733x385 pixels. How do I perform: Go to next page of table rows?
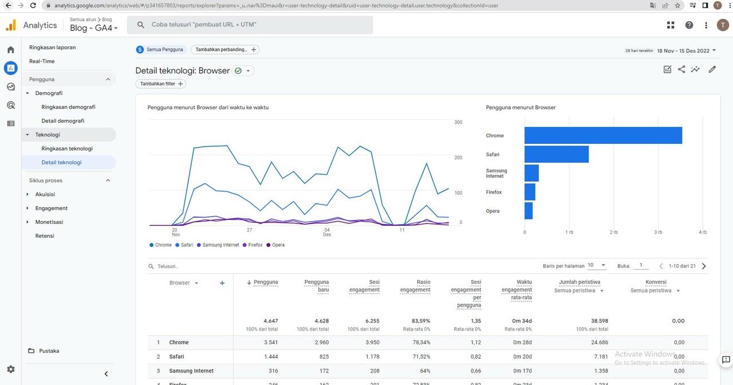point(704,266)
